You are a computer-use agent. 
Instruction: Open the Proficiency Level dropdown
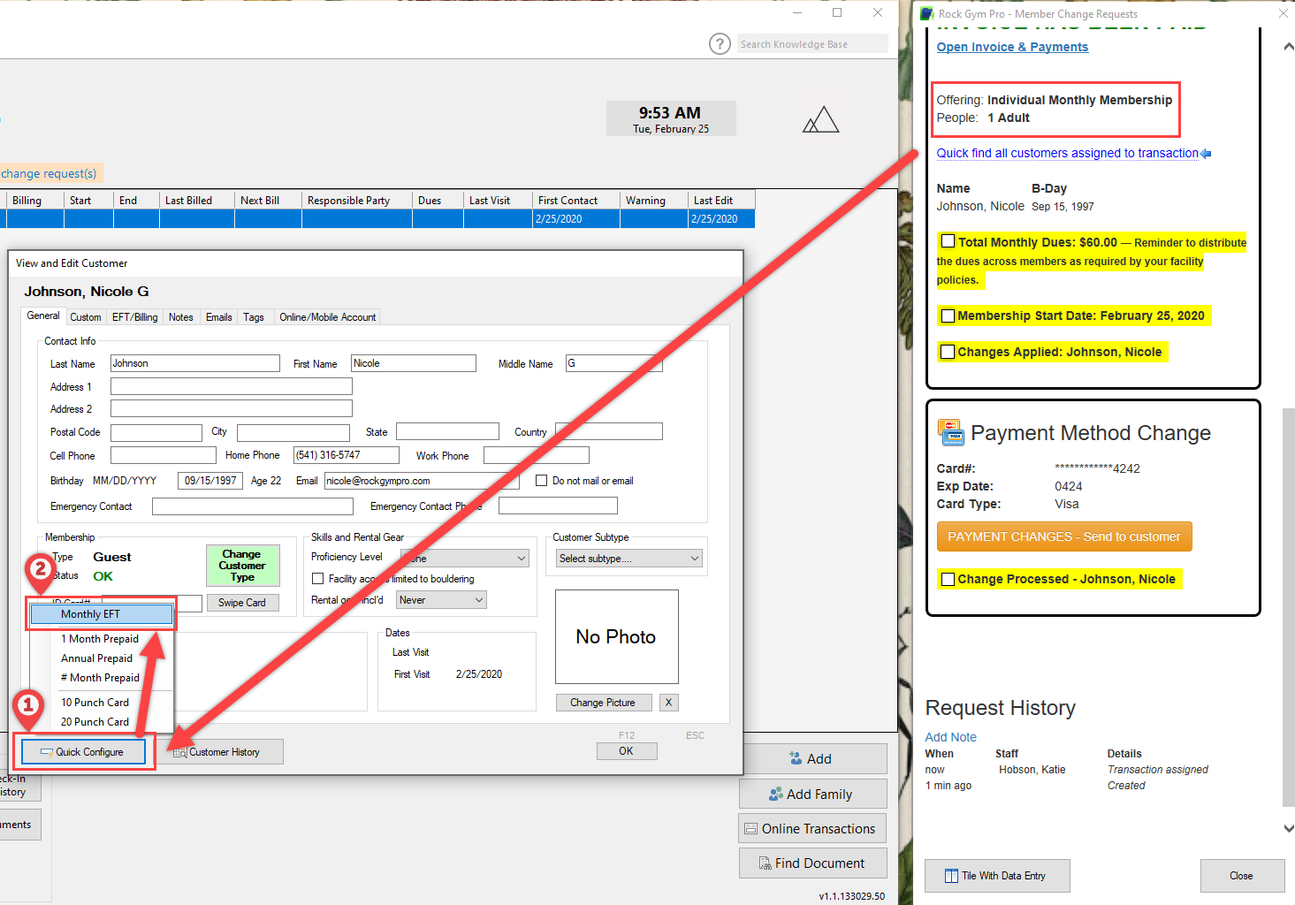point(465,558)
